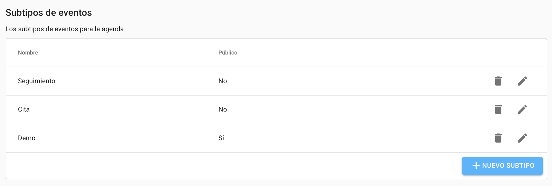Screen dimensions: 552x186
Task: Delete the Seguimiento subtype
Action: pyautogui.click(x=498, y=81)
